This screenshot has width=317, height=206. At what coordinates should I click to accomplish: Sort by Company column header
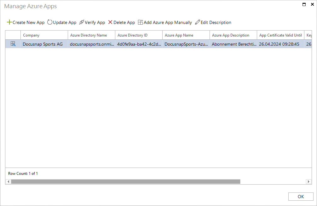(x=44, y=35)
